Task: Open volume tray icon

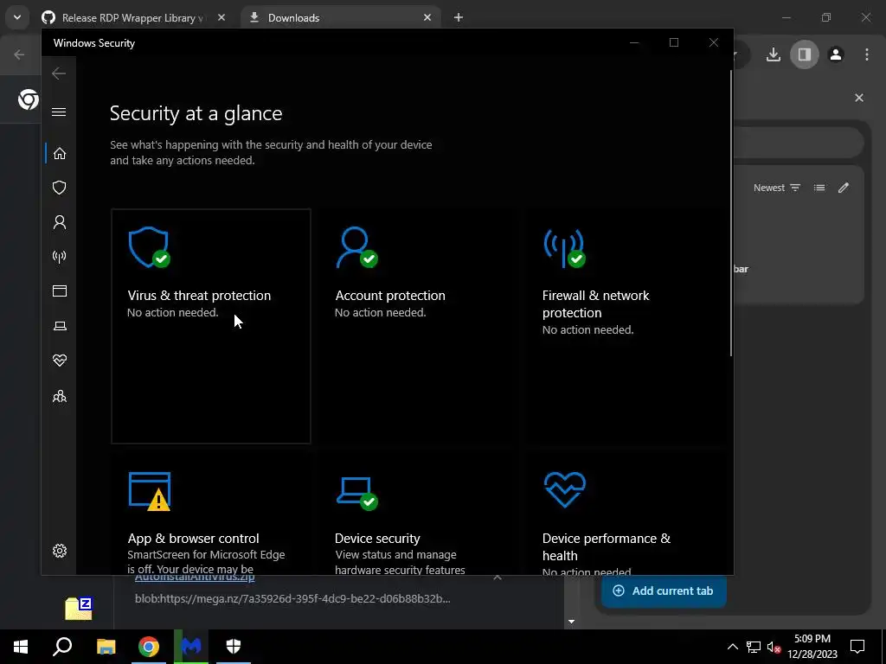Action: click(774, 647)
